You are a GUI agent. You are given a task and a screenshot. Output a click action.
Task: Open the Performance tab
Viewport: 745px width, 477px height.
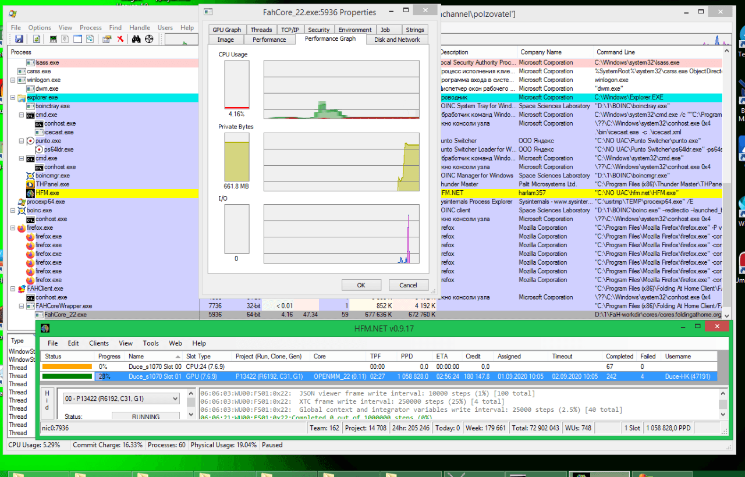click(269, 40)
